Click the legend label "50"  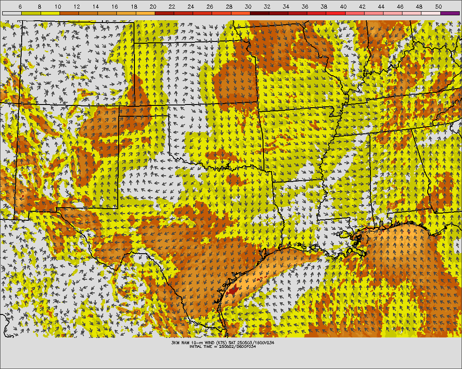tap(438, 6)
